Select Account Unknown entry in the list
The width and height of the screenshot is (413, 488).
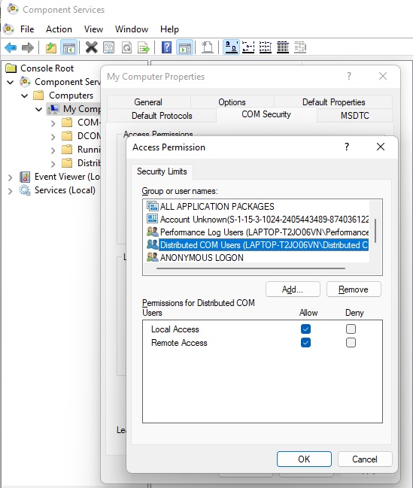tap(257, 219)
